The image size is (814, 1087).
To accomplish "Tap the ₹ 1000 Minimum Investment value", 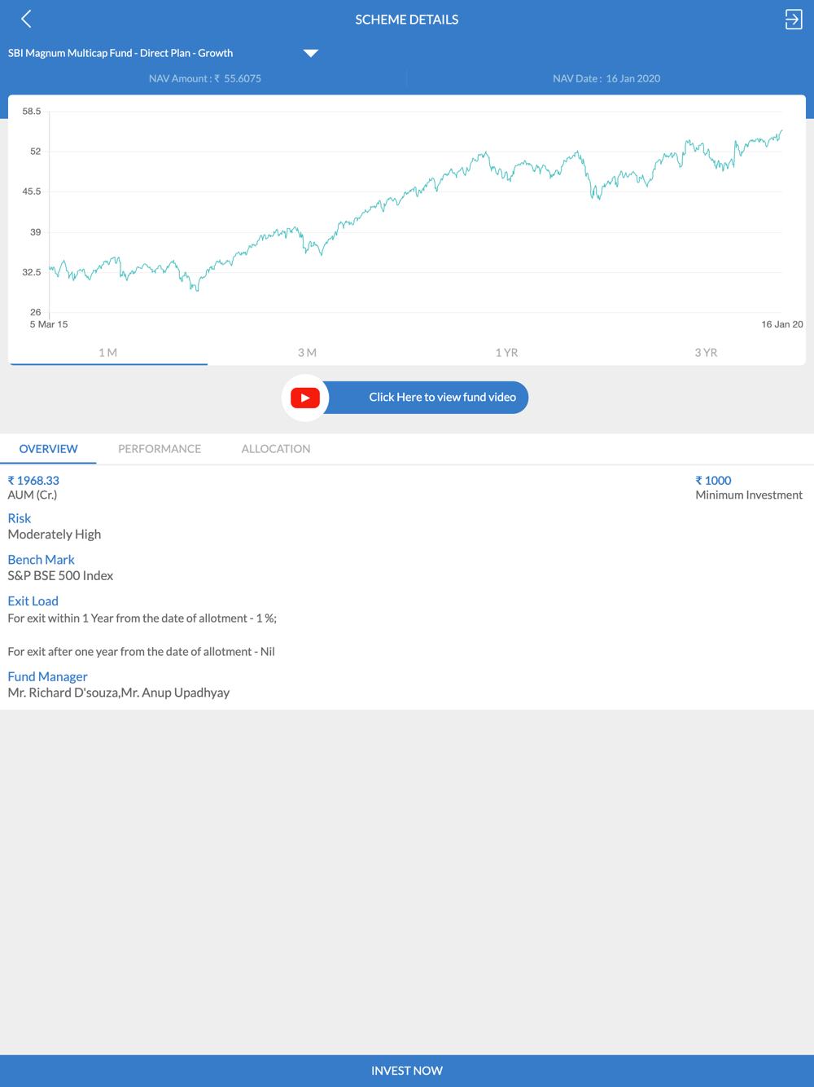I will pyautogui.click(x=713, y=481).
